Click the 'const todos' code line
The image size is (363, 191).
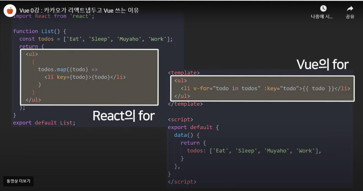pos(96,39)
